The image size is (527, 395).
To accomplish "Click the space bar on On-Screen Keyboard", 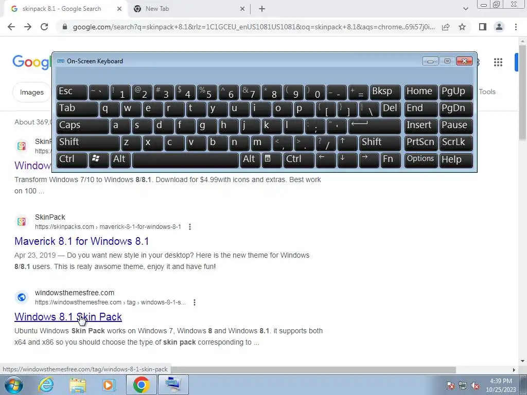I will tap(185, 160).
